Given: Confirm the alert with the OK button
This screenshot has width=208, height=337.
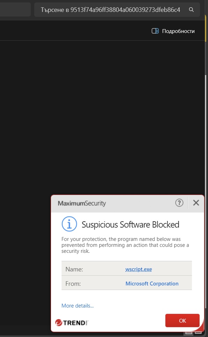Looking at the screenshot, I should [x=182, y=321].
